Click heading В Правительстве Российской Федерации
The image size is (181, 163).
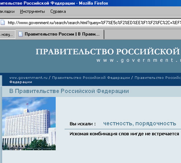click(69, 91)
